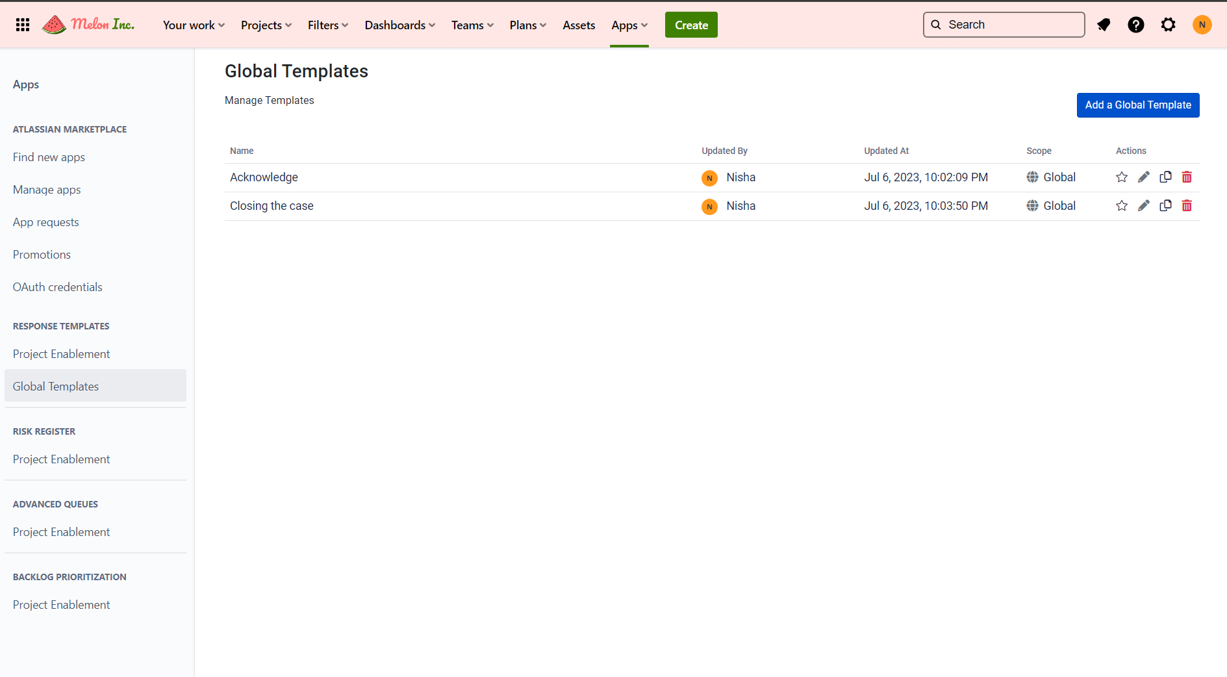Open the help question mark icon
Viewport: 1227px width, 677px height.
pos(1135,25)
